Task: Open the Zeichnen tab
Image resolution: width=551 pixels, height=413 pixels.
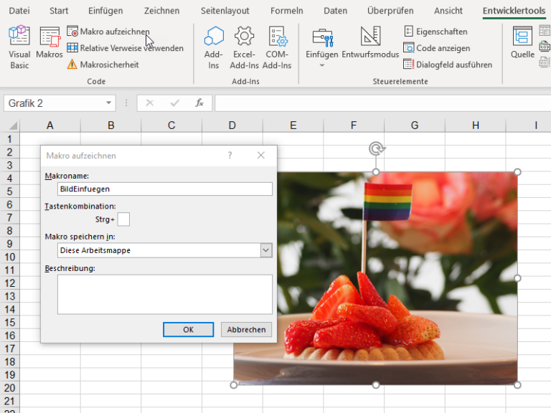Action: tap(161, 11)
